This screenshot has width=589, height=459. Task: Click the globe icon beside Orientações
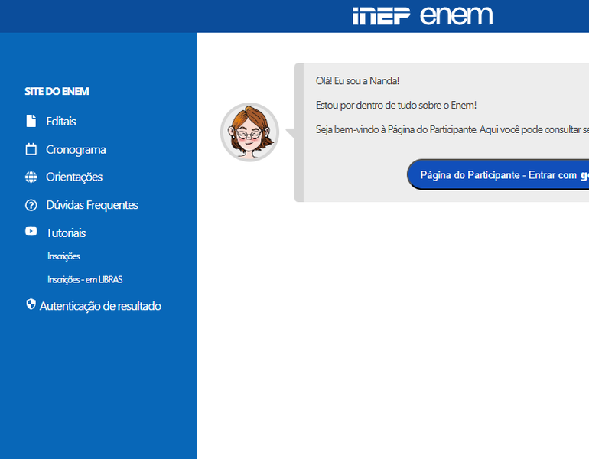coord(31,177)
